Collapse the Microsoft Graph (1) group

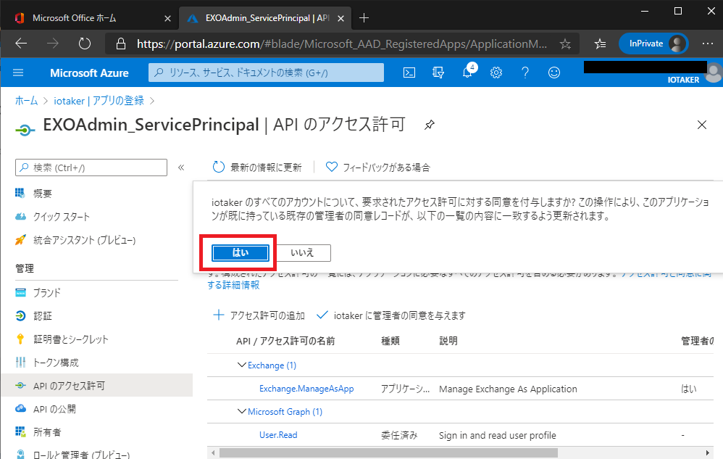click(242, 412)
